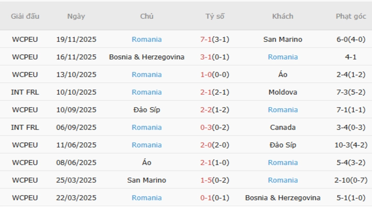Select Đảo Síp home team on 10/09/2025

(146, 110)
